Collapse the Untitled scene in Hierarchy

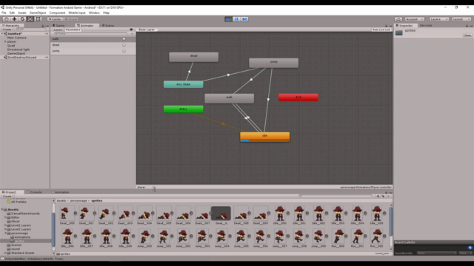pos(2,34)
